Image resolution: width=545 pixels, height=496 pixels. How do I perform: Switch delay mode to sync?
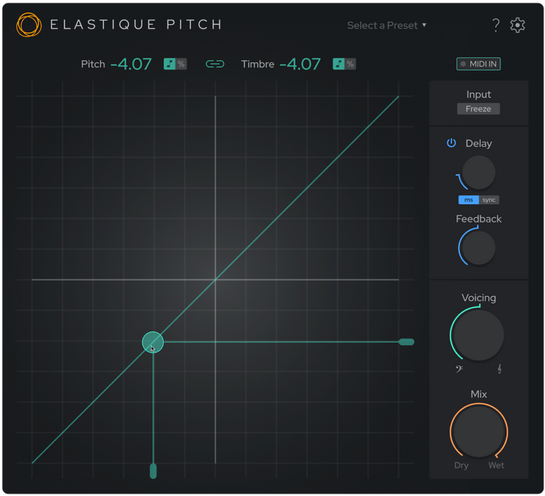[489, 200]
